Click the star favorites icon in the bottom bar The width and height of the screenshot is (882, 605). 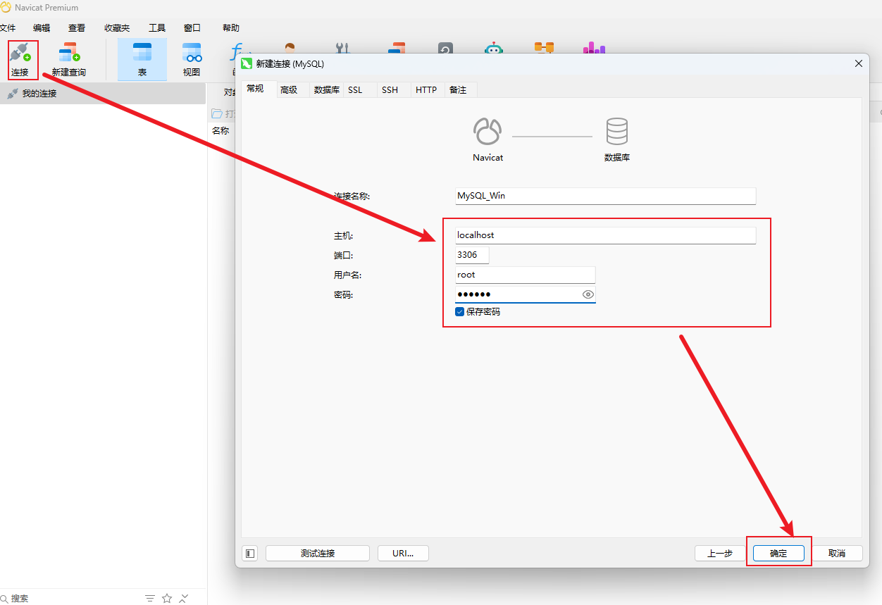pyautogui.click(x=167, y=598)
